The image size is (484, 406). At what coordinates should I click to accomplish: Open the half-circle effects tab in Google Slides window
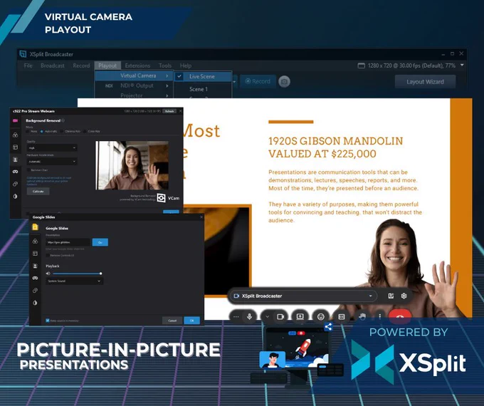[35, 303]
